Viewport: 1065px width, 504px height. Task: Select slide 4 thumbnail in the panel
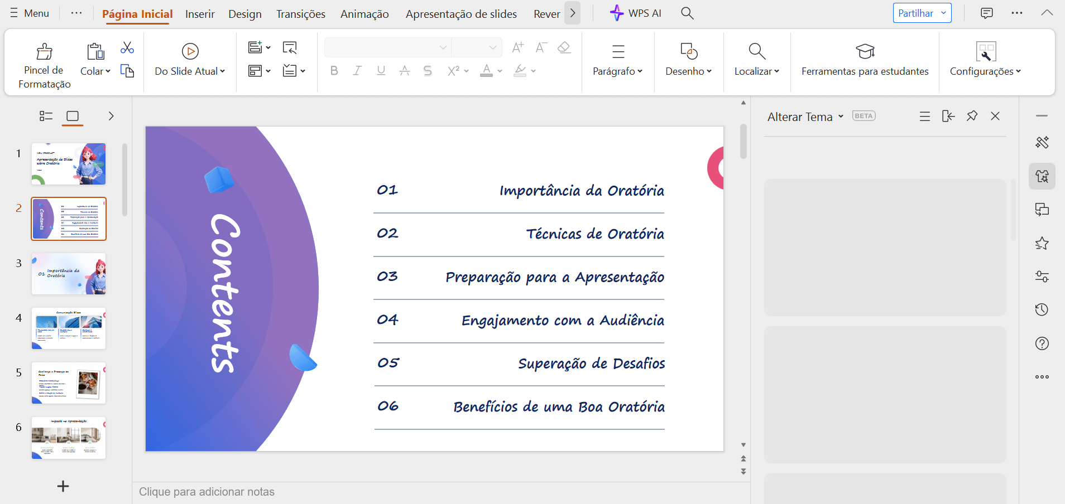pyautogui.click(x=68, y=328)
